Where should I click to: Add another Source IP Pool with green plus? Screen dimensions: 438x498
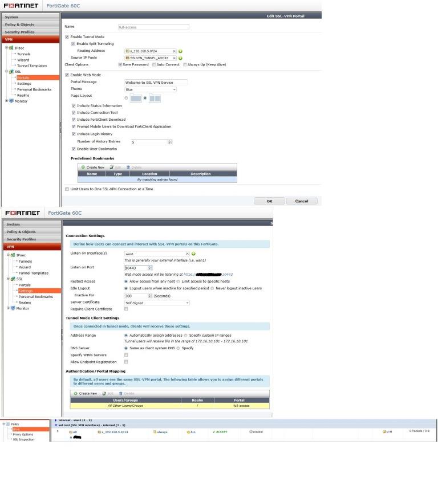[180, 58]
